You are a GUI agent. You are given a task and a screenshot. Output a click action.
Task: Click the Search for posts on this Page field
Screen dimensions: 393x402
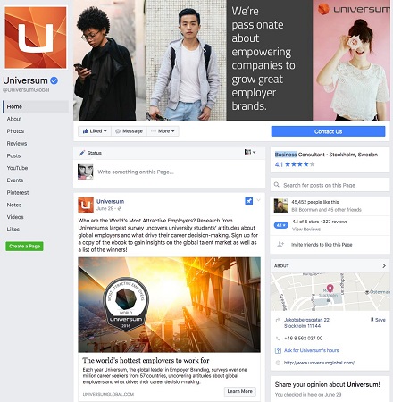330,185
